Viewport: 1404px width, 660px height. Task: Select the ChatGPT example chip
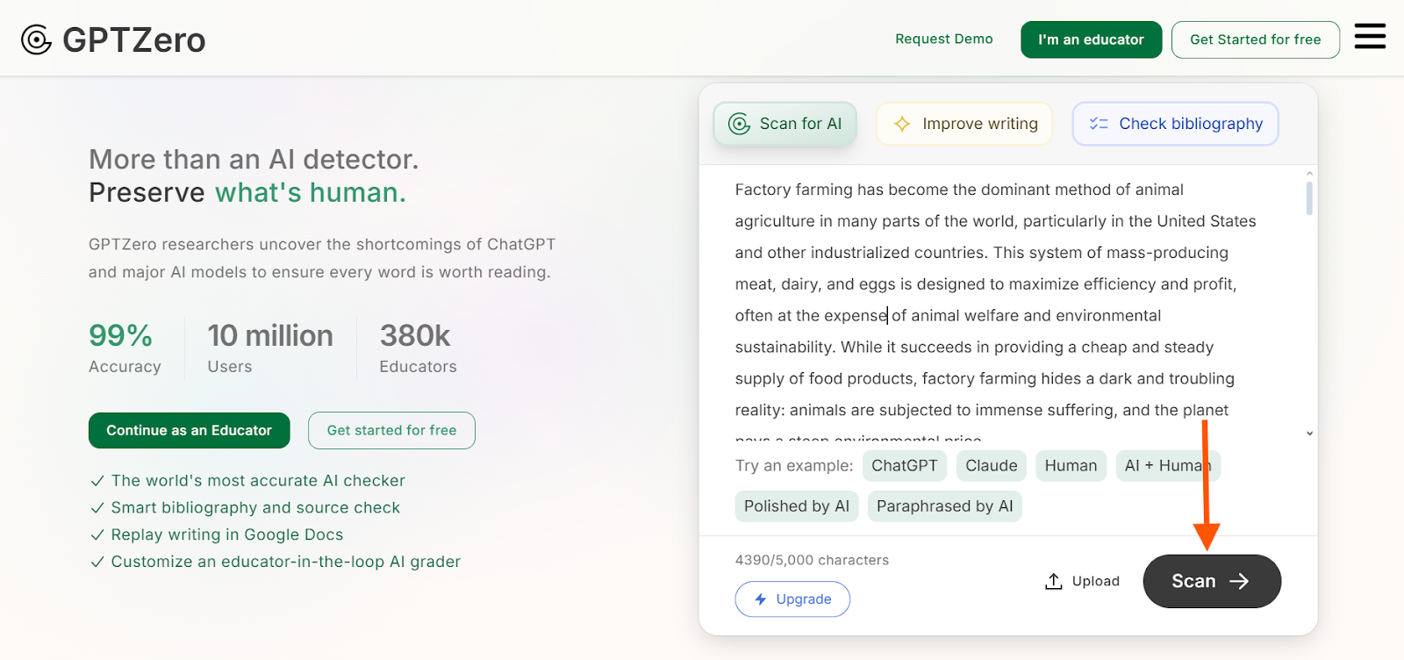(x=905, y=466)
